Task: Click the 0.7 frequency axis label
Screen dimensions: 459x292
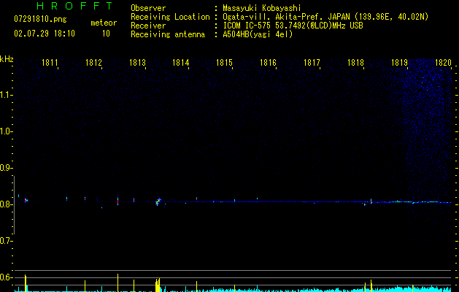Action: coord(6,241)
